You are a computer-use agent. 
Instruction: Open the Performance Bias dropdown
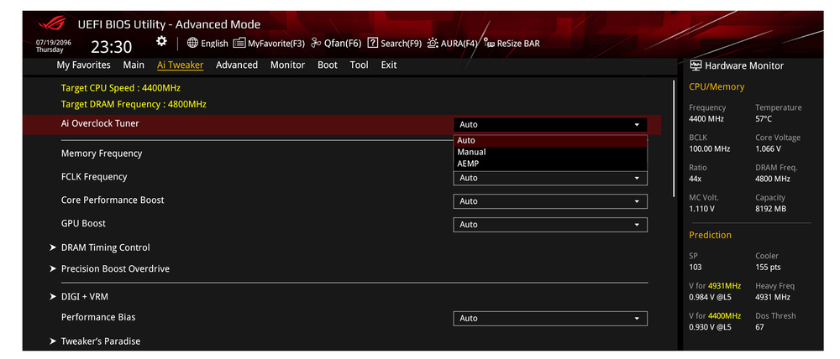pyautogui.click(x=550, y=319)
